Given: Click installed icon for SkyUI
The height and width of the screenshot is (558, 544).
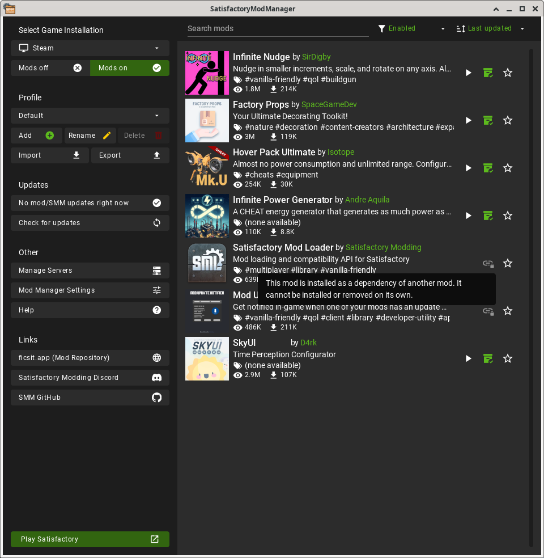Looking at the screenshot, I should click(x=488, y=359).
